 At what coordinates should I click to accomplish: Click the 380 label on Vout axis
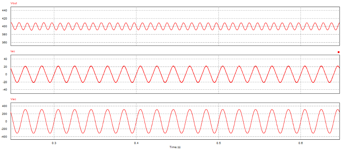pyautogui.click(x=4, y=35)
